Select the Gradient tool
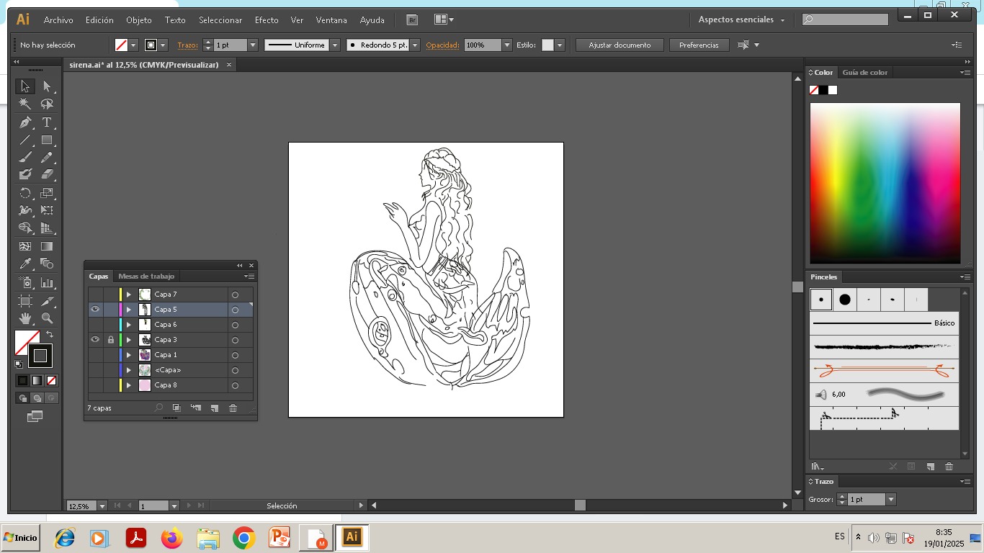 47,246
